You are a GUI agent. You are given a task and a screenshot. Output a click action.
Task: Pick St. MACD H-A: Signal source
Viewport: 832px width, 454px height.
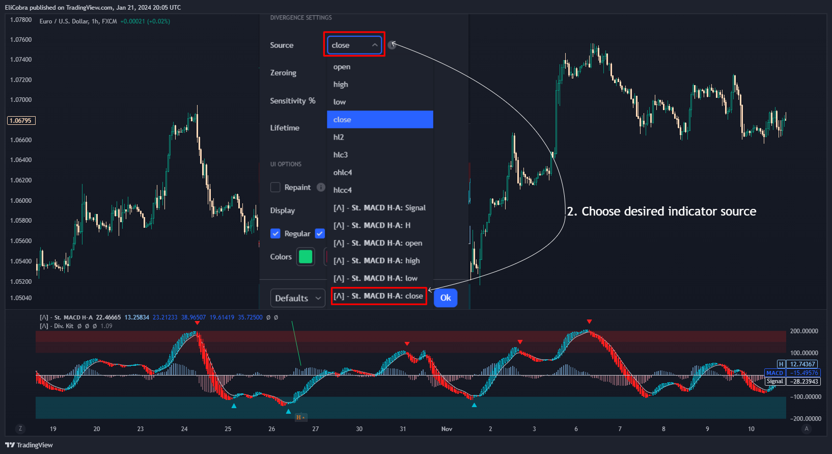[380, 208]
